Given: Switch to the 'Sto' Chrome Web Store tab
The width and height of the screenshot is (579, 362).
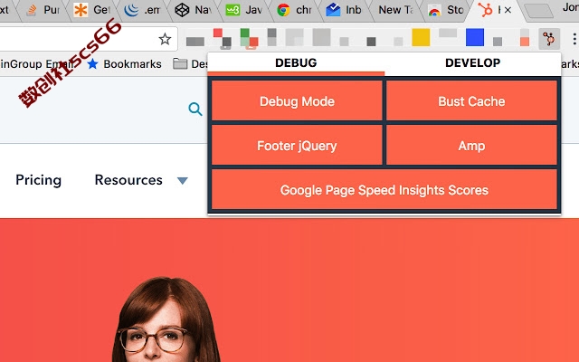Looking at the screenshot, I should (x=445, y=10).
